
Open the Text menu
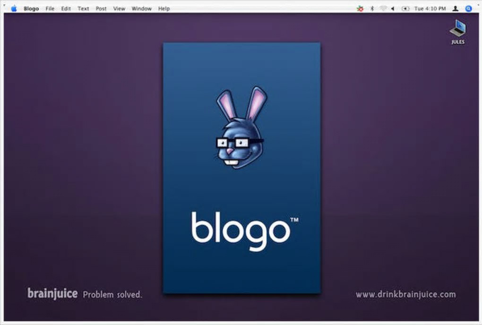click(x=83, y=9)
